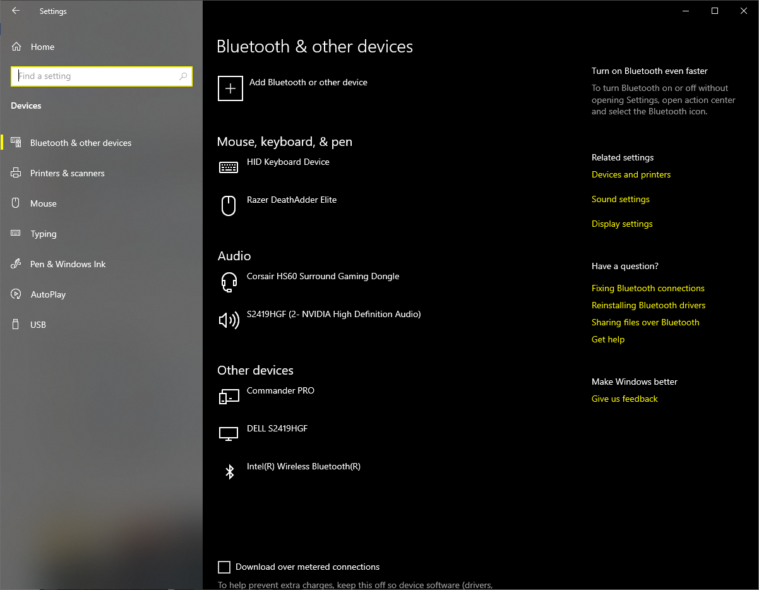This screenshot has width=759, height=590.
Task: Click the USB sidebar icon
Action: (16, 325)
